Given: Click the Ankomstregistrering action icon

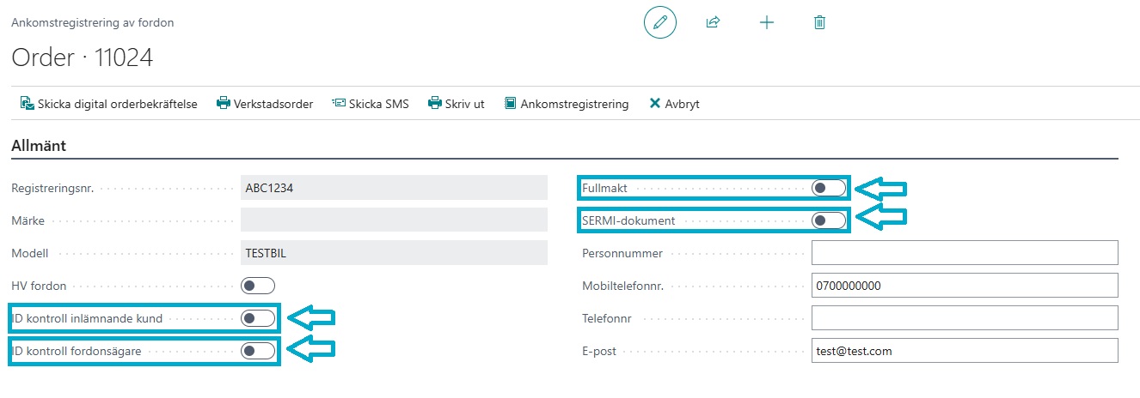Looking at the screenshot, I should coord(511,104).
